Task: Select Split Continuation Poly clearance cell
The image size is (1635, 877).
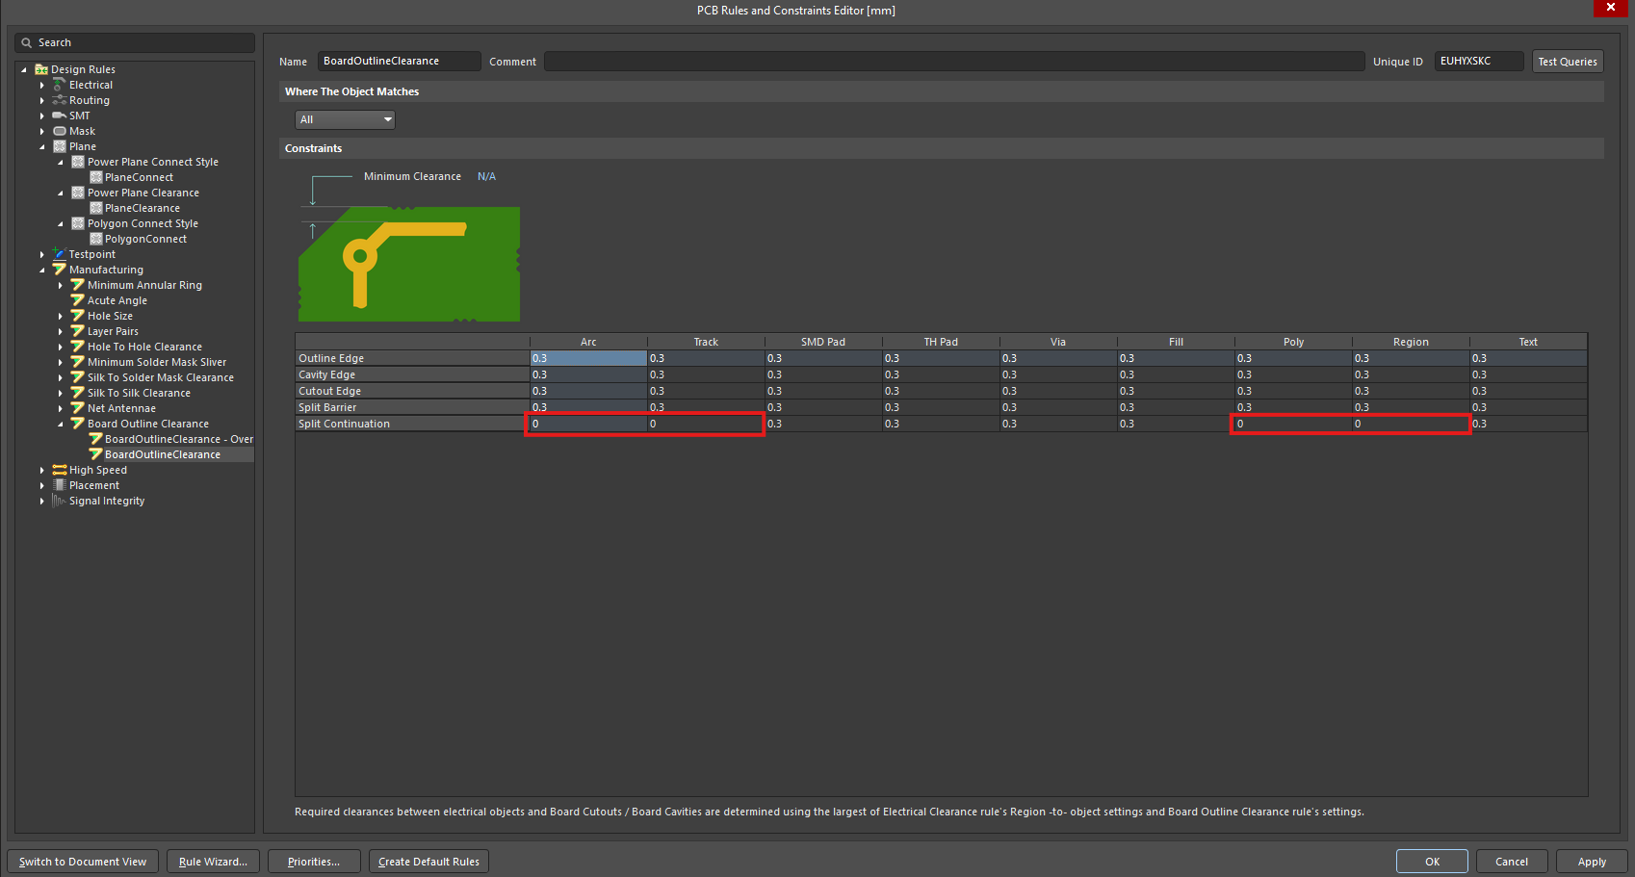Action: coord(1292,424)
